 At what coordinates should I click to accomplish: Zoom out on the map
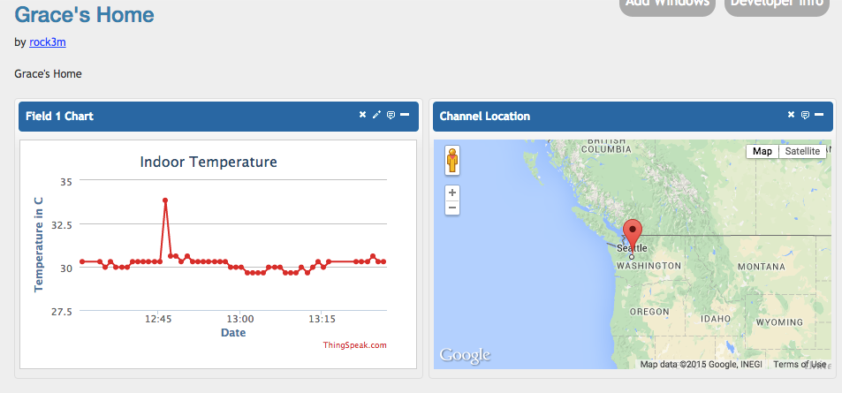pyautogui.click(x=452, y=208)
